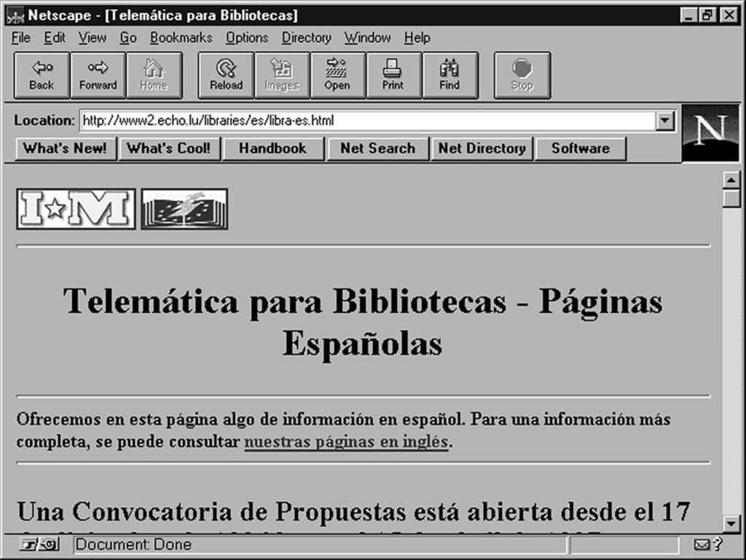The width and height of the screenshot is (746, 560).
Task: Open the View menu
Action: click(93, 38)
